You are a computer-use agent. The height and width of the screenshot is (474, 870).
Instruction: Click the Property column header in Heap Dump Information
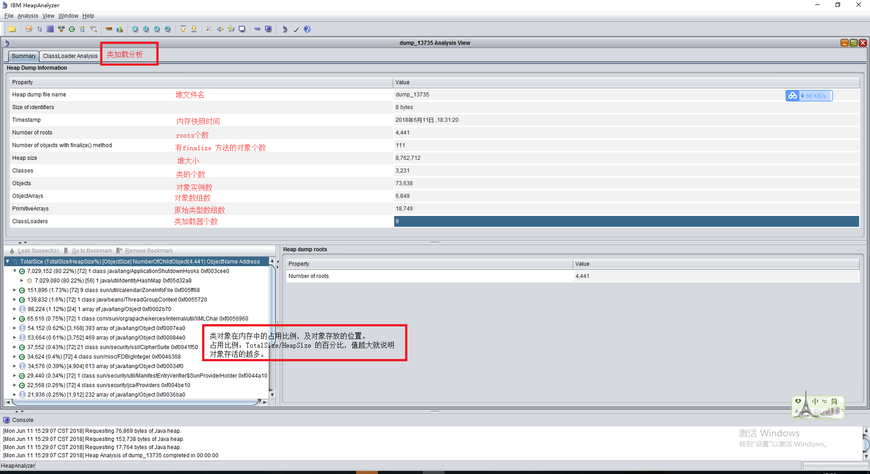point(202,82)
